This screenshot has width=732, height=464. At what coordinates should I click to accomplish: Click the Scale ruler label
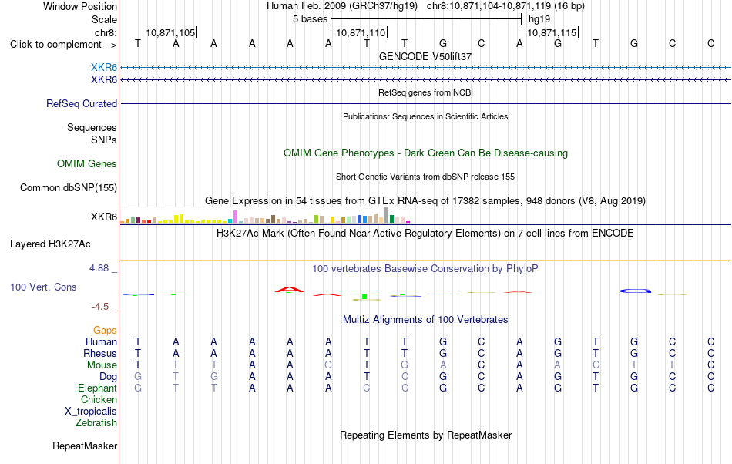pyautogui.click(x=105, y=19)
